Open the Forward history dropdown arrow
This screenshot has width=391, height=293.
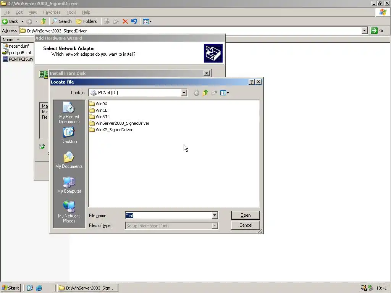point(36,21)
